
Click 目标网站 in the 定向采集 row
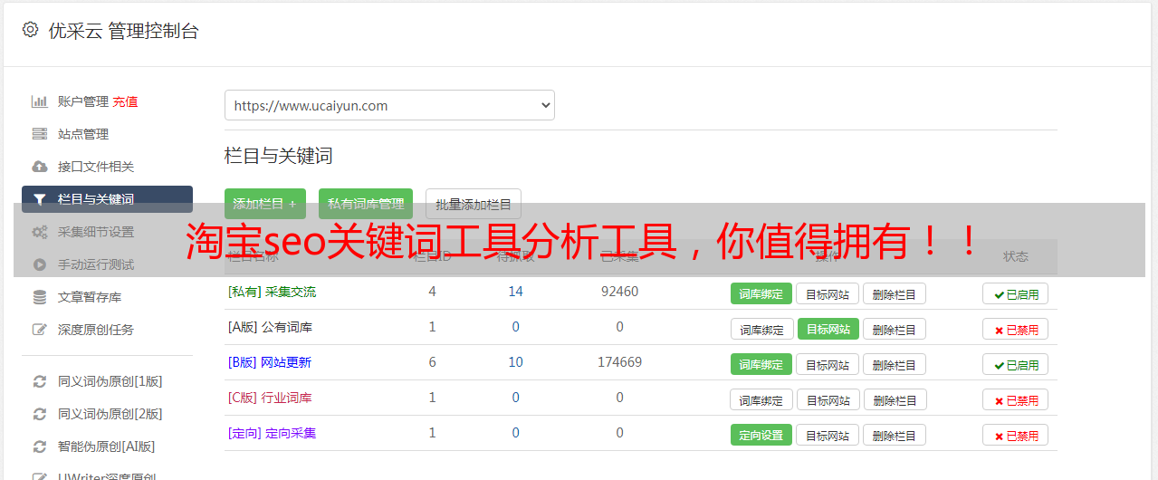828,435
